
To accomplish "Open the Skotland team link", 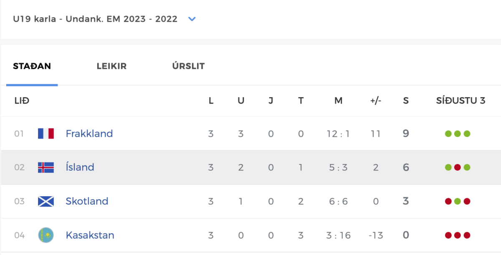I will (87, 201).
